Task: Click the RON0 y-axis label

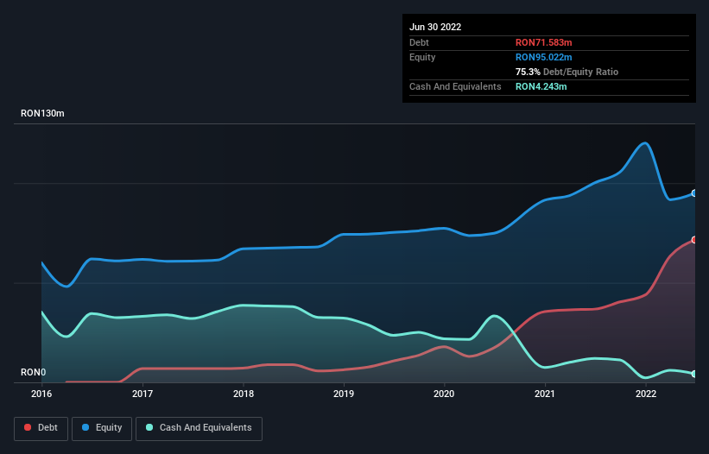Action: pos(34,372)
